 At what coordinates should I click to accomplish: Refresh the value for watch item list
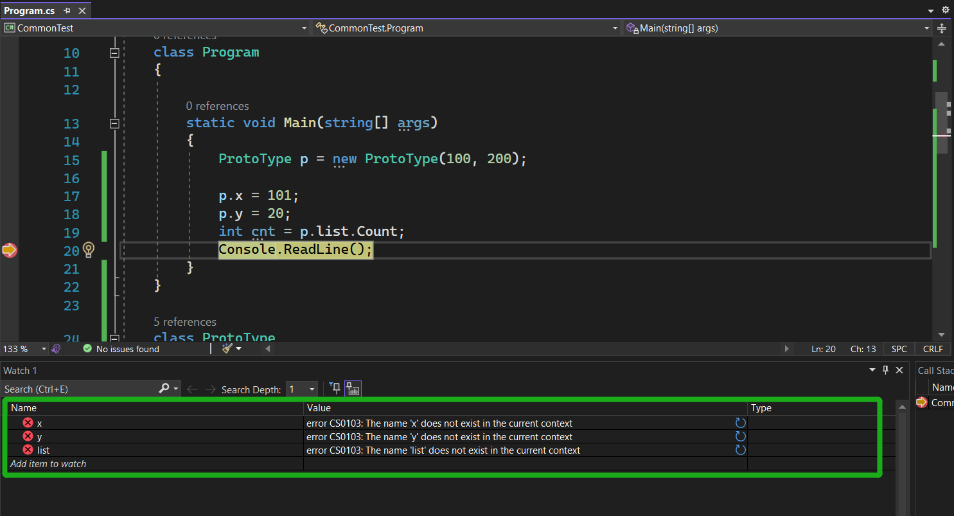click(741, 450)
